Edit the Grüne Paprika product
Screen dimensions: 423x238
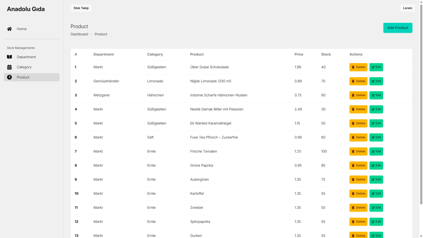click(x=376, y=166)
